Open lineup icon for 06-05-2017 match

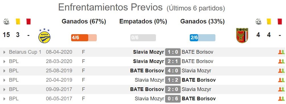point(281,99)
